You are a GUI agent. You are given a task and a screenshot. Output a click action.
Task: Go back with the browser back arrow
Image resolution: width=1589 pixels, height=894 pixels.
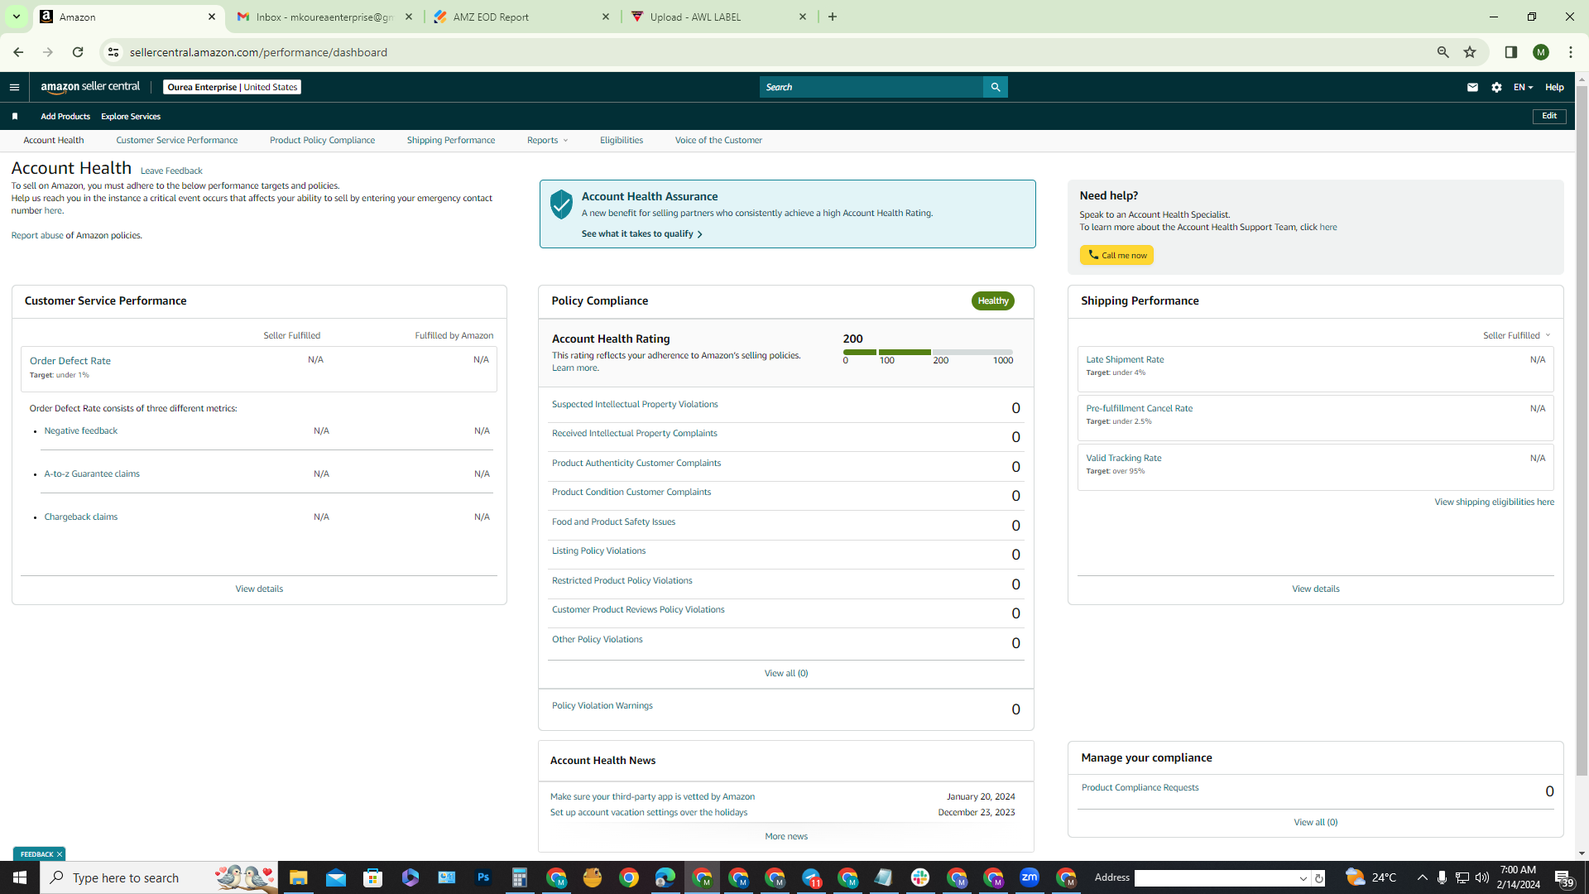point(18,52)
